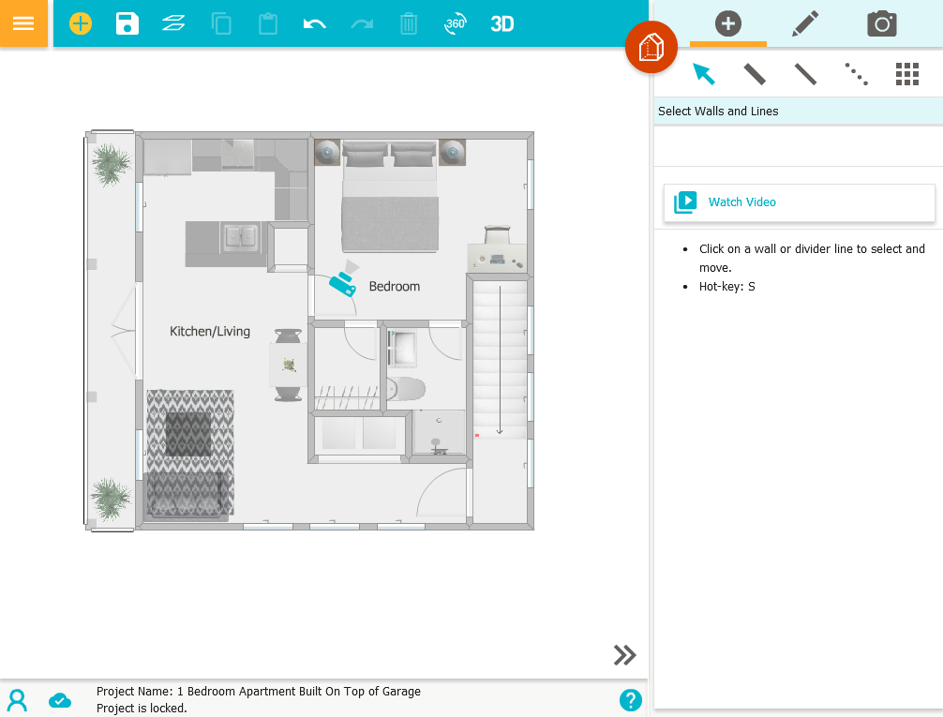Save the project with floppy disk icon
Image resolution: width=943 pixels, height=717 pixels.
pyautogui.click(x=127, y=23)
